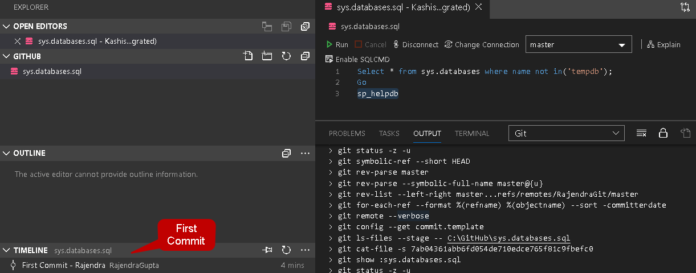696x273 pixels.
Task: Click the outline information message text
Action: (106, 175)
